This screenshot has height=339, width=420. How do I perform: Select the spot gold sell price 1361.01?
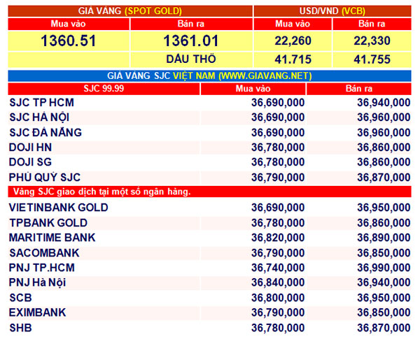point(191,41)
